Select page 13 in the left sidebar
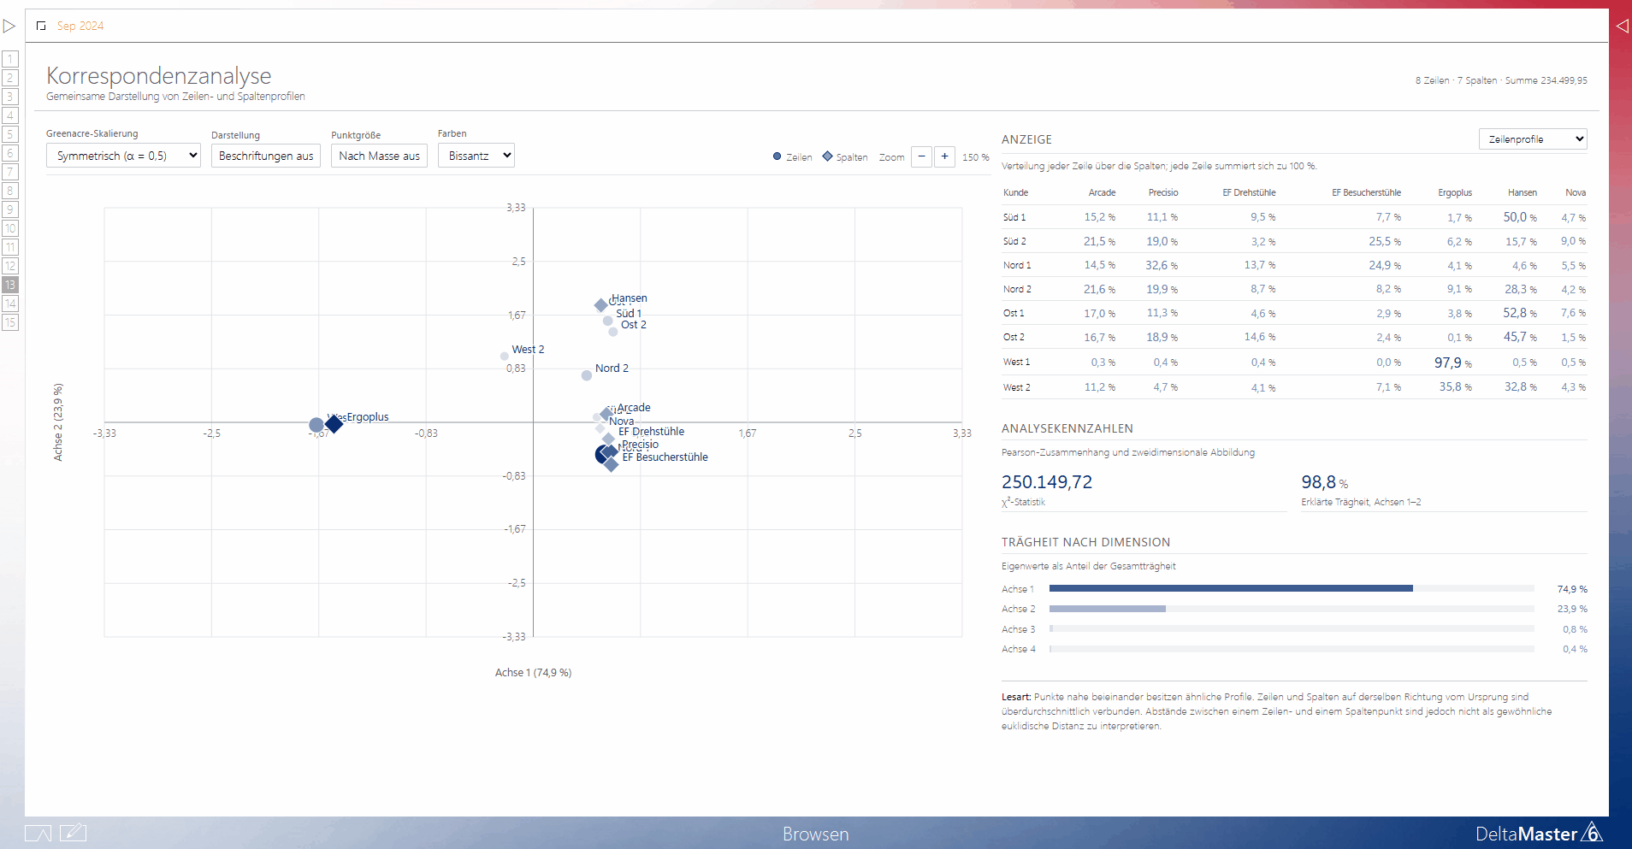This screenshot has height=849, width=1632. (x=10, y=285)
